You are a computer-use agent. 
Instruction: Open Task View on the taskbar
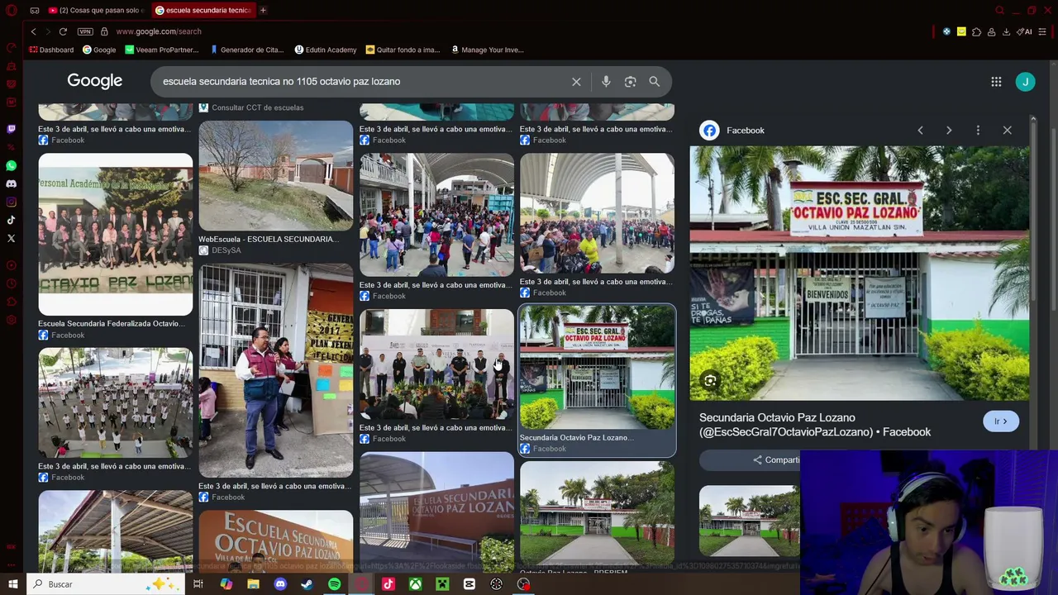coord(198,584)
